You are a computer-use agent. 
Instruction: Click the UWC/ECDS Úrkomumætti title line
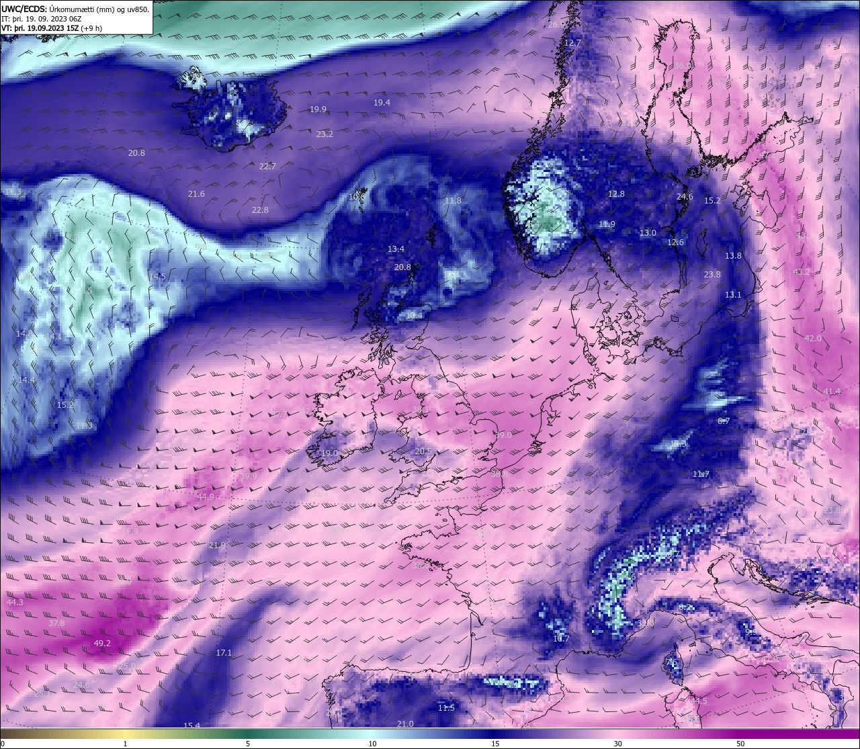tap(75, 9)
